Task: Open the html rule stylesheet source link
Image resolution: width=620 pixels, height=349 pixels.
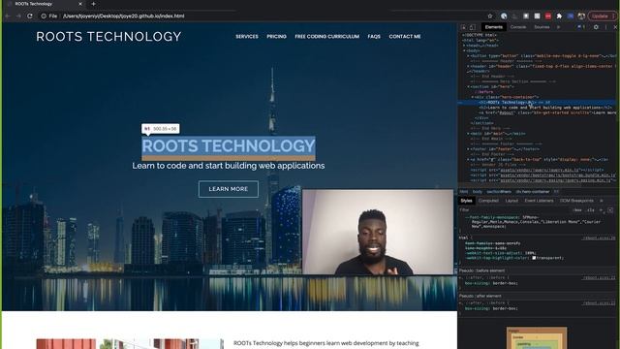Action: pos(599,238)
